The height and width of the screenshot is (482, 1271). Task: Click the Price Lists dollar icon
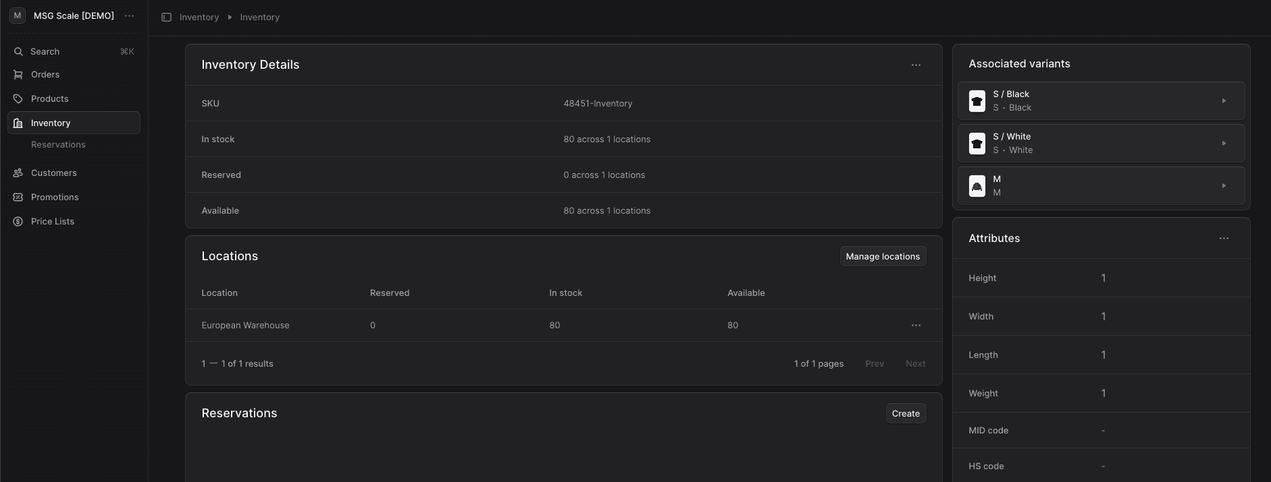coord(18,222)
